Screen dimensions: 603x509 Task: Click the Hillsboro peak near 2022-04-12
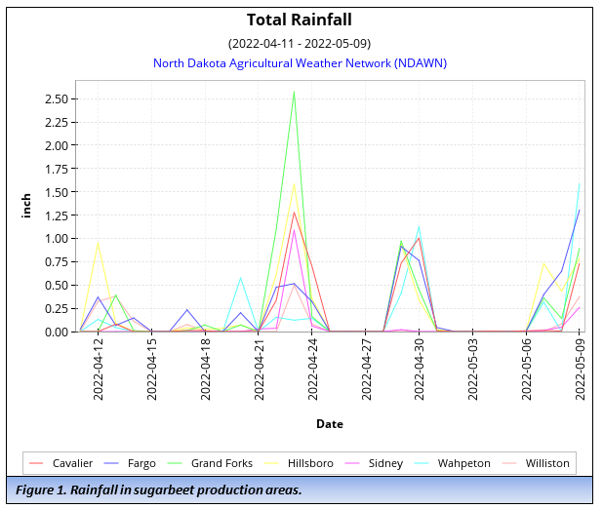[99, 243]
